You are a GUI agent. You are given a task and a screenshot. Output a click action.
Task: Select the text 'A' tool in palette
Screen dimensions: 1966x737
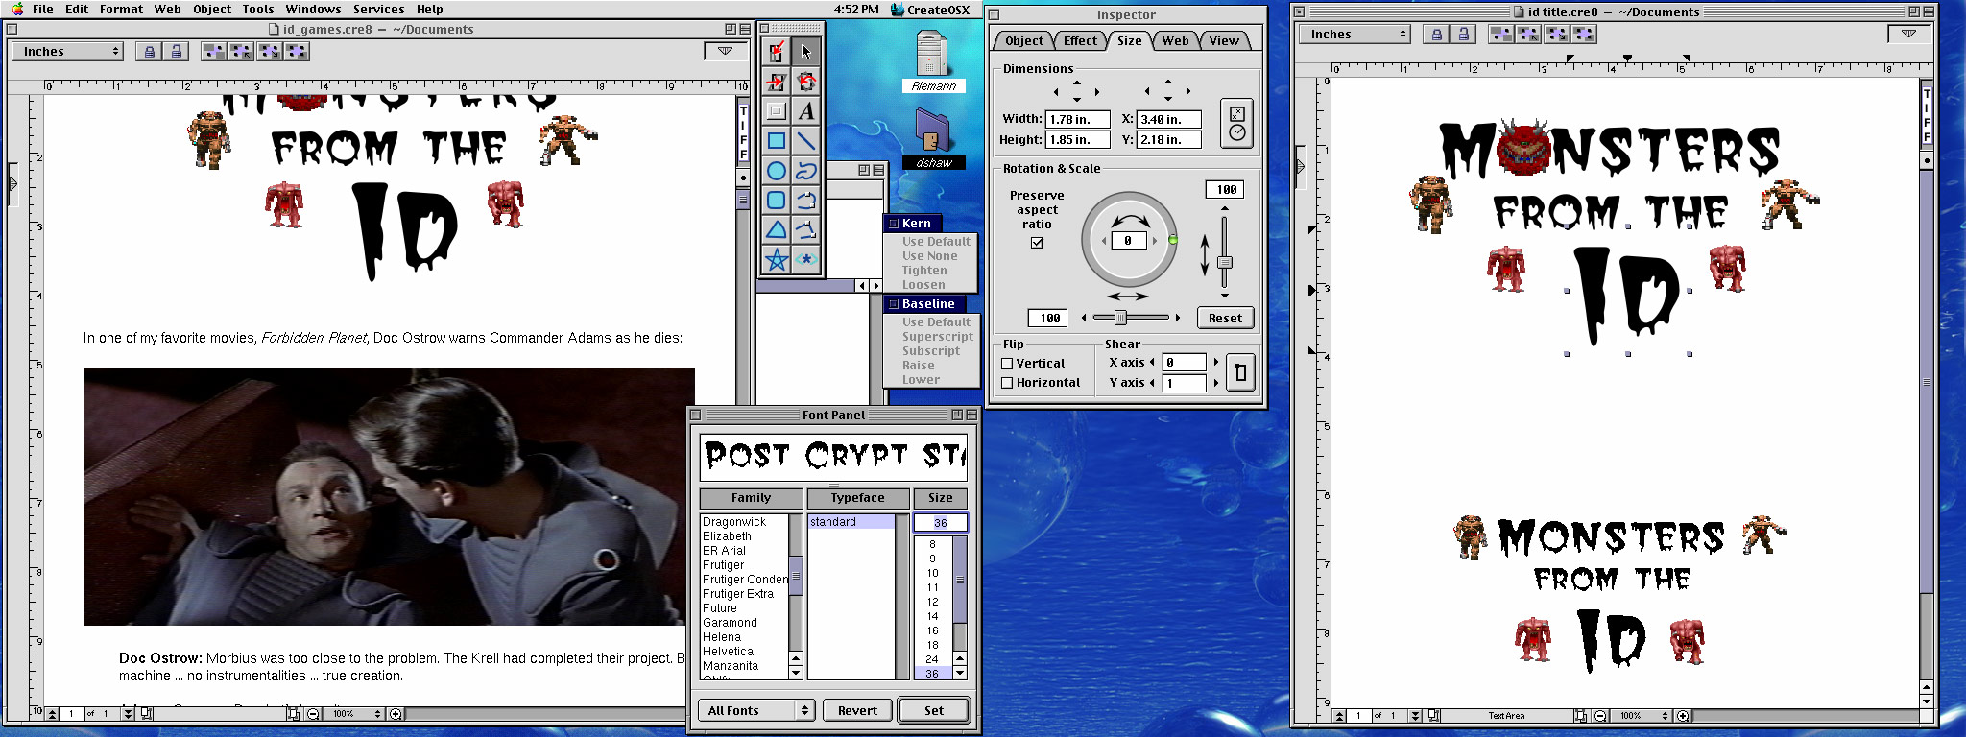pyautogui.click(x=806, y=111)
